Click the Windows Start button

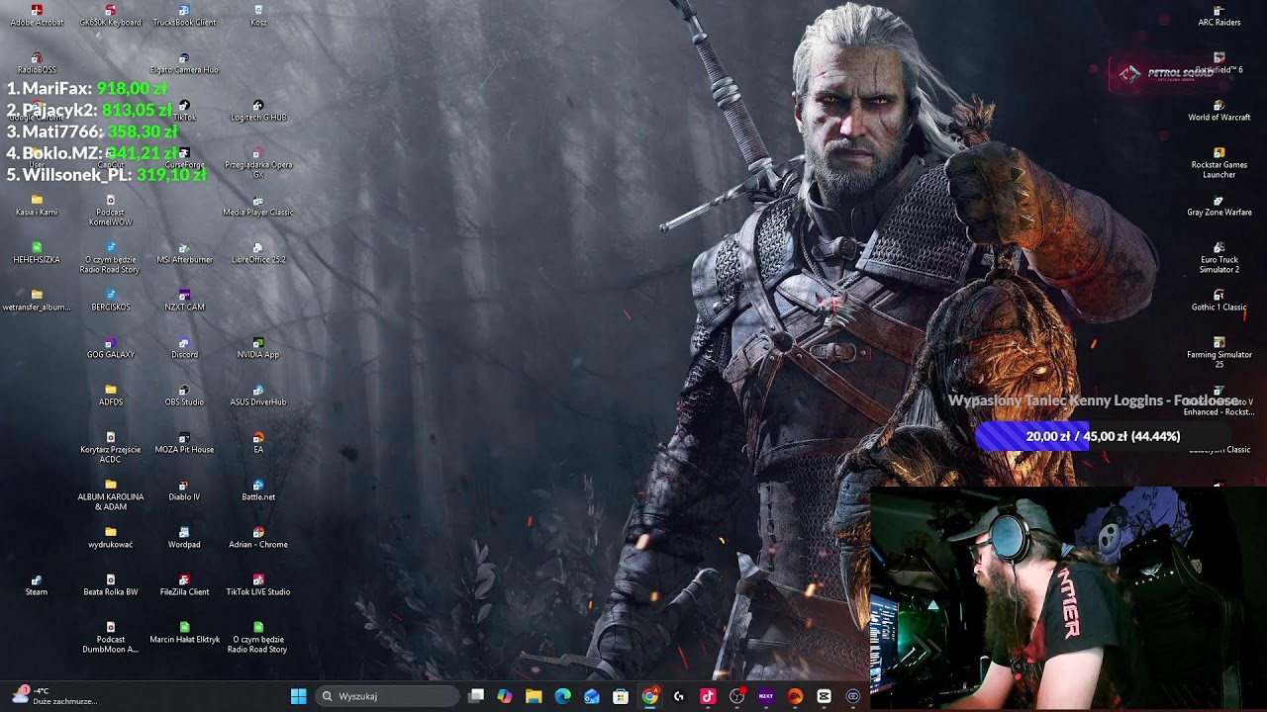pyautogui.click(x=298, y=696)
